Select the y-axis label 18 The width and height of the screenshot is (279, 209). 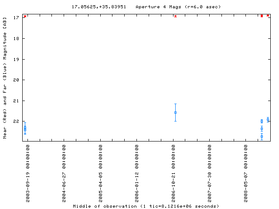pos(16,38)
